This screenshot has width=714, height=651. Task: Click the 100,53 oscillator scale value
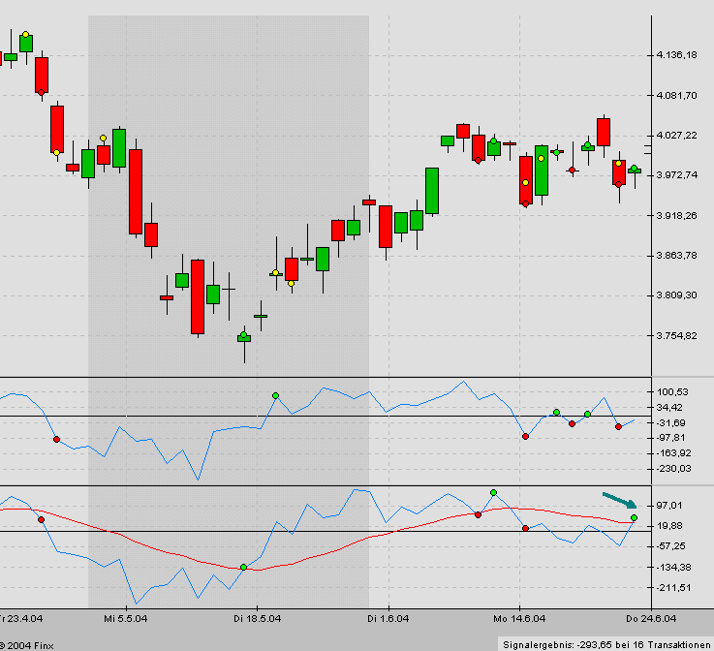tap(672, 392)
